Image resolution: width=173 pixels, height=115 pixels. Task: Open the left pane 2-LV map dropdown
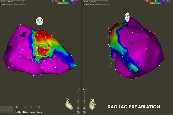point(12,2)
